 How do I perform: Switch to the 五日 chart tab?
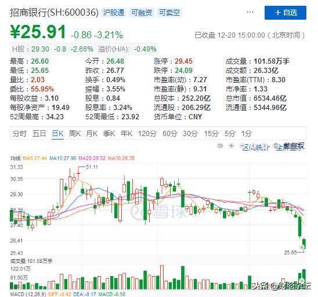(39, 134)
